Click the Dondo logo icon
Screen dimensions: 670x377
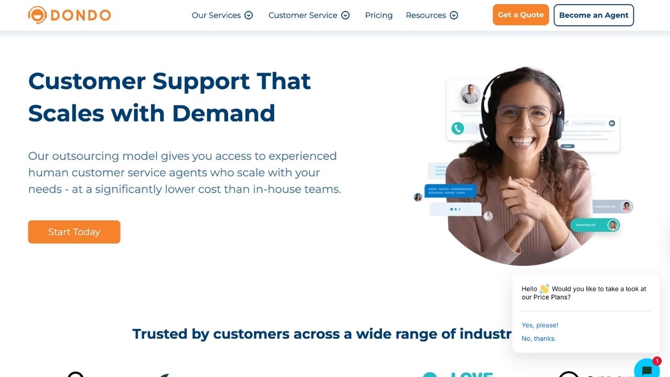coord(37,15)
